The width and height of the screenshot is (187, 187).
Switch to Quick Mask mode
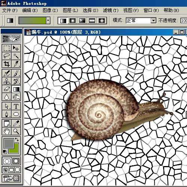16,161
